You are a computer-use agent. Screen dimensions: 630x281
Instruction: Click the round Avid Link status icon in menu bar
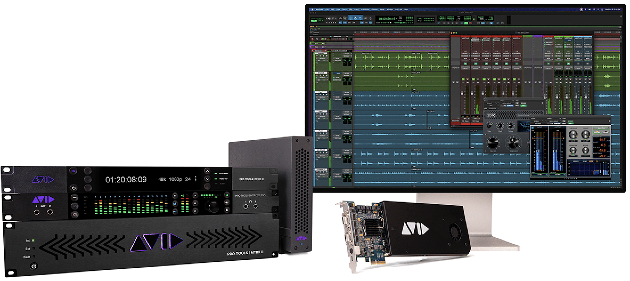pos(581,9)
